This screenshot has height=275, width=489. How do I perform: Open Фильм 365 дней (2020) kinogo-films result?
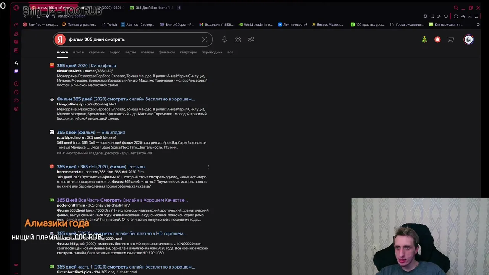point(126,99)
